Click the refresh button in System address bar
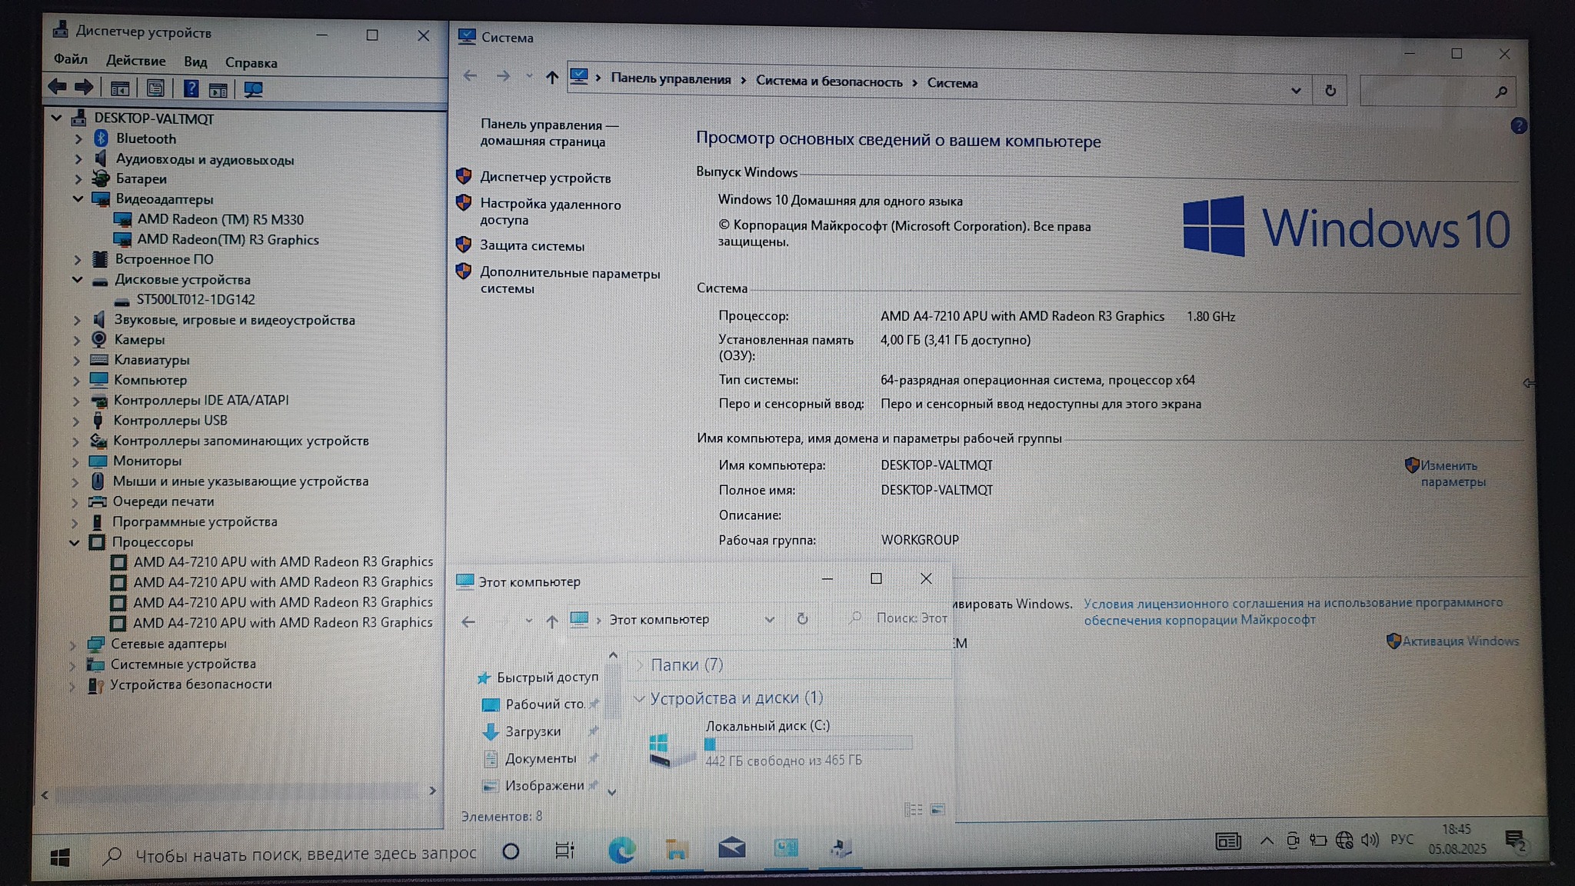Image resolution: width=1575 pixels, height=886 pixels. tap(1330, 91)
